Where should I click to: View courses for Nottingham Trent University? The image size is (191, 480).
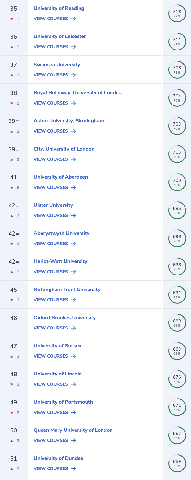click(55, 300)
